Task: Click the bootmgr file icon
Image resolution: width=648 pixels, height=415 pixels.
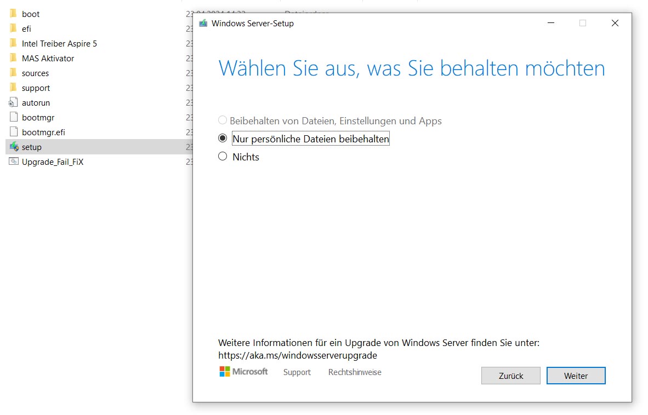Action: 14,117
